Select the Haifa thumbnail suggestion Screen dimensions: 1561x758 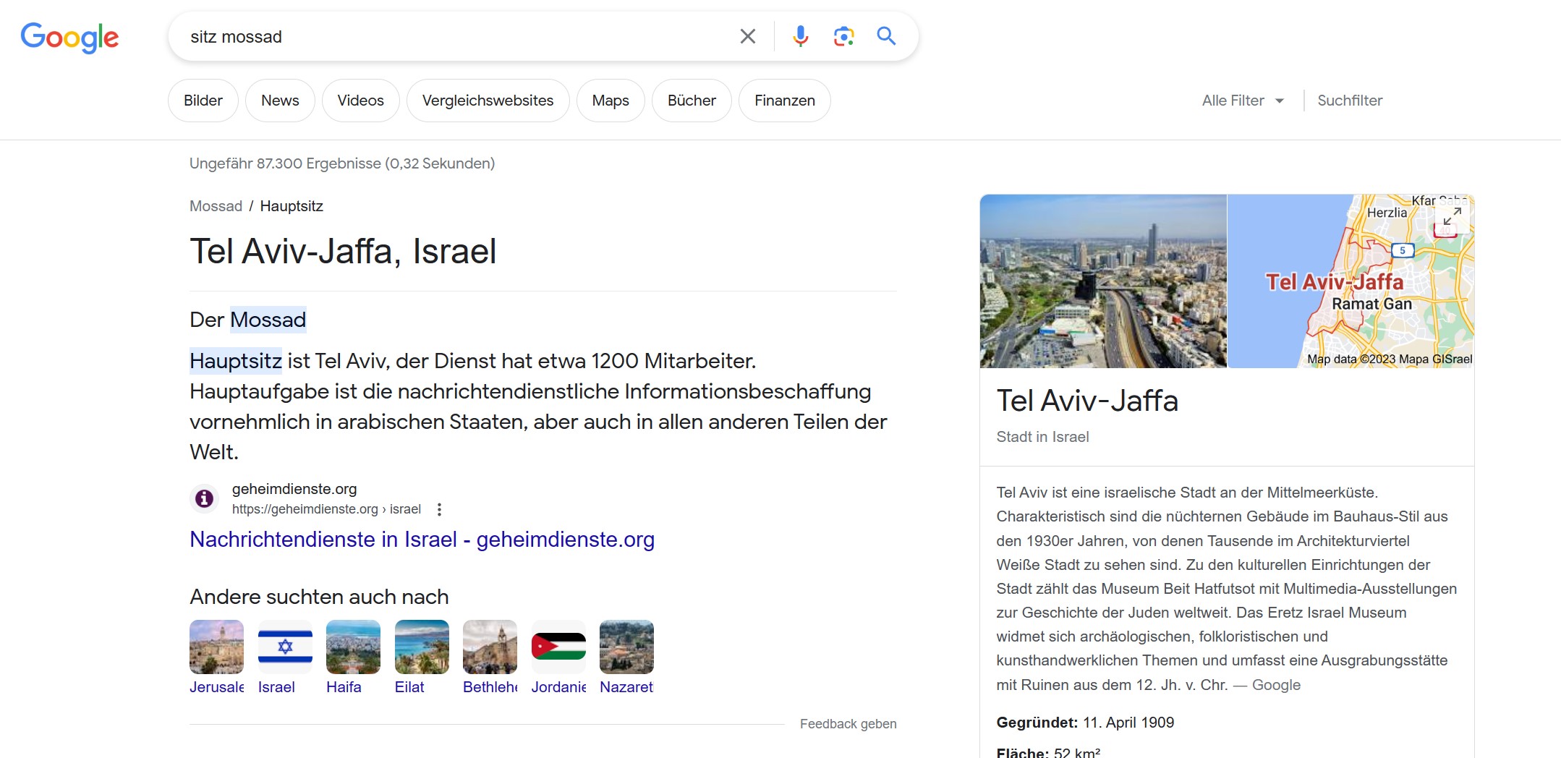coord(353,657)
